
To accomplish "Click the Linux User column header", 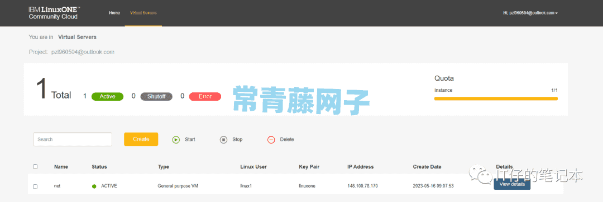I will (x=253, y=167).
